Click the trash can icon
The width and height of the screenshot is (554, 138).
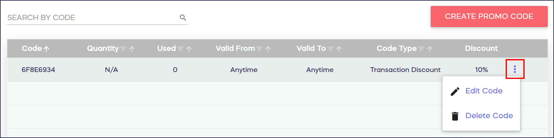[x=455, y=116]
